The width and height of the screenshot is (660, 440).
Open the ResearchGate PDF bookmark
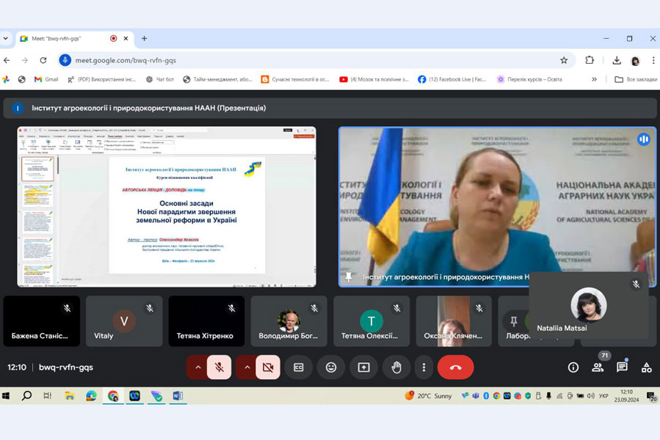click(101, 79)
